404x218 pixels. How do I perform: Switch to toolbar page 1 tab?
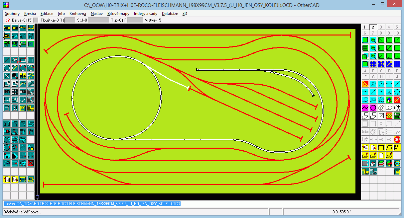click(x=365, y=27)
